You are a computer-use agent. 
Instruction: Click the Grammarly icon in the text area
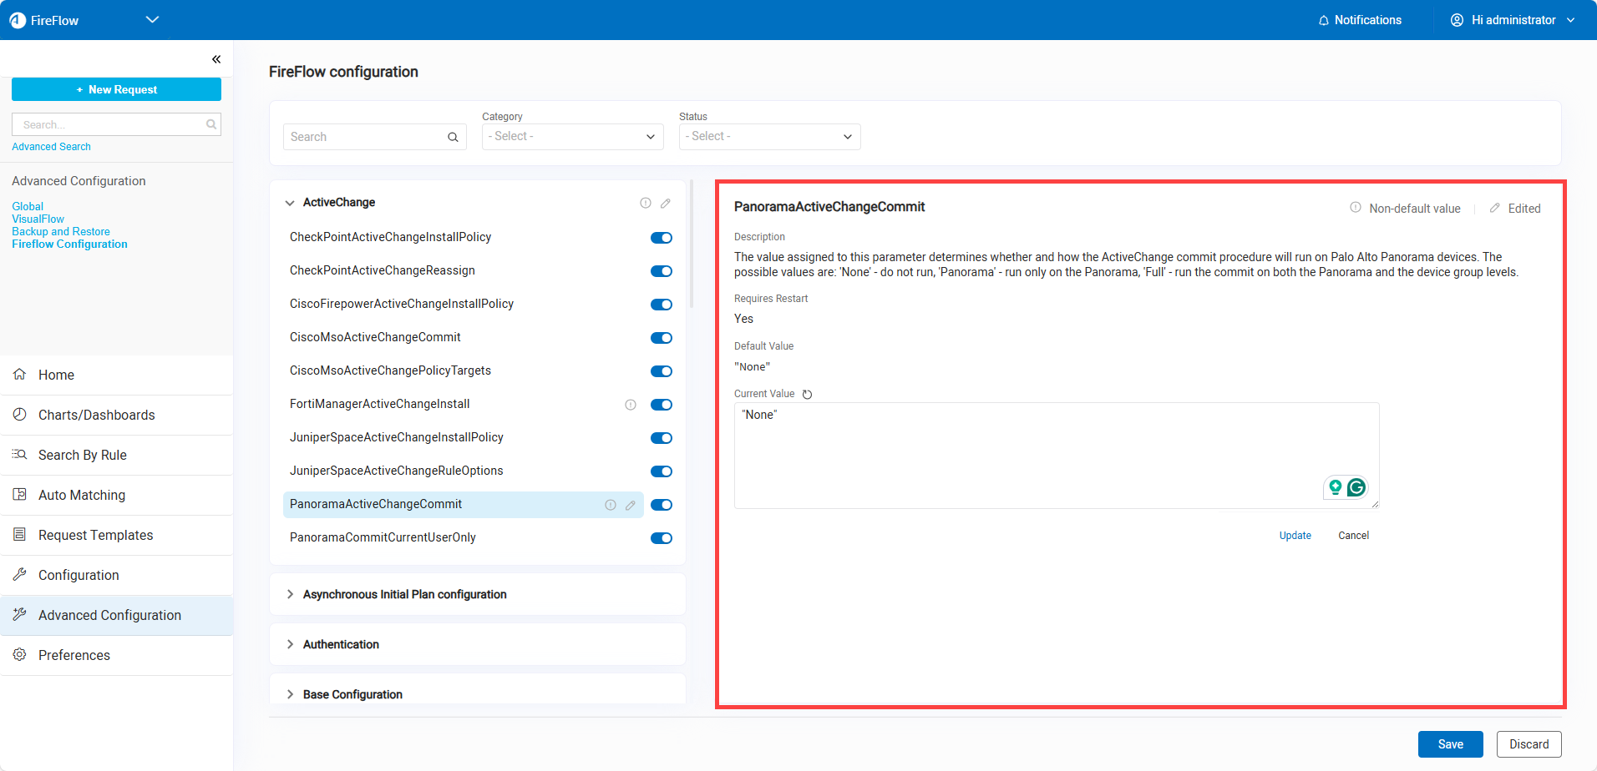pyautogui.click(x=1356, y=487)
